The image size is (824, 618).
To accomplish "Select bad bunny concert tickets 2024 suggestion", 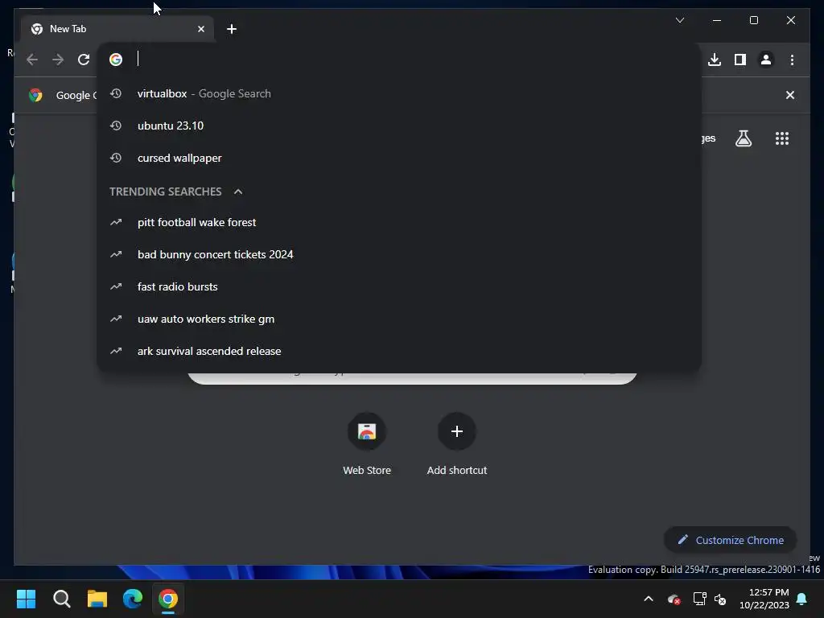I will pos(399,254).
